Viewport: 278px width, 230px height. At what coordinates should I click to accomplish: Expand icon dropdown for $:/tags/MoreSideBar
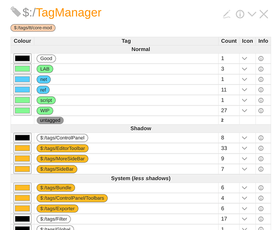pyautogui.click(x=244, y=159)
